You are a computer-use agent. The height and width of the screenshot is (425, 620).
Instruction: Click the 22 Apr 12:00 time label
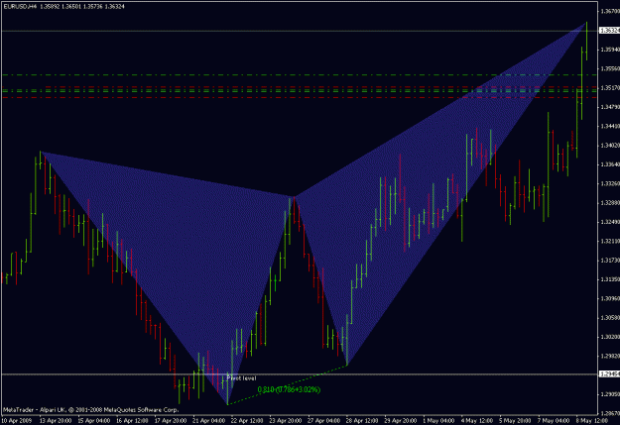coord(247,421)
